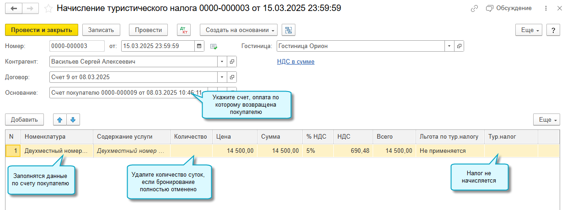Image resolution: width=567 pixels, height=210 pixels.
Task: Follow the НДС в сумме link
Action: click(x=295, y=61)
